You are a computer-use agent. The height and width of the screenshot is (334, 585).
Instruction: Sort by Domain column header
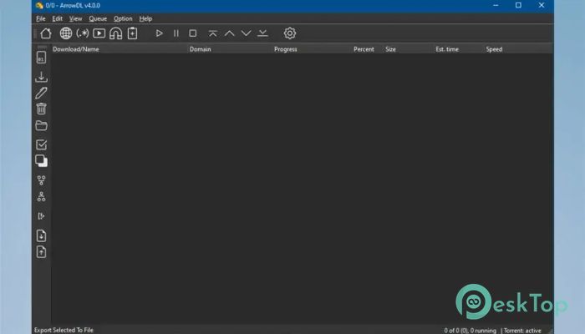(x=200, y=49)
